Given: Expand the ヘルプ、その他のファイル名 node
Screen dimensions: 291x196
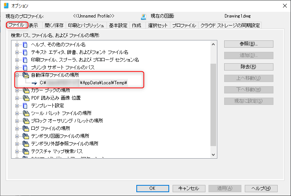Looking at the screenshot, I should click(x=17, y=45).
